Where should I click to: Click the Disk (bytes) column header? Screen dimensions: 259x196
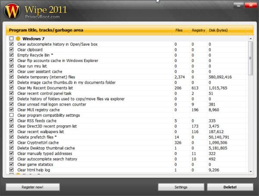[226, 30]
